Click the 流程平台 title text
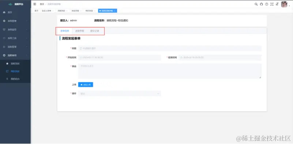 (19, 4)
